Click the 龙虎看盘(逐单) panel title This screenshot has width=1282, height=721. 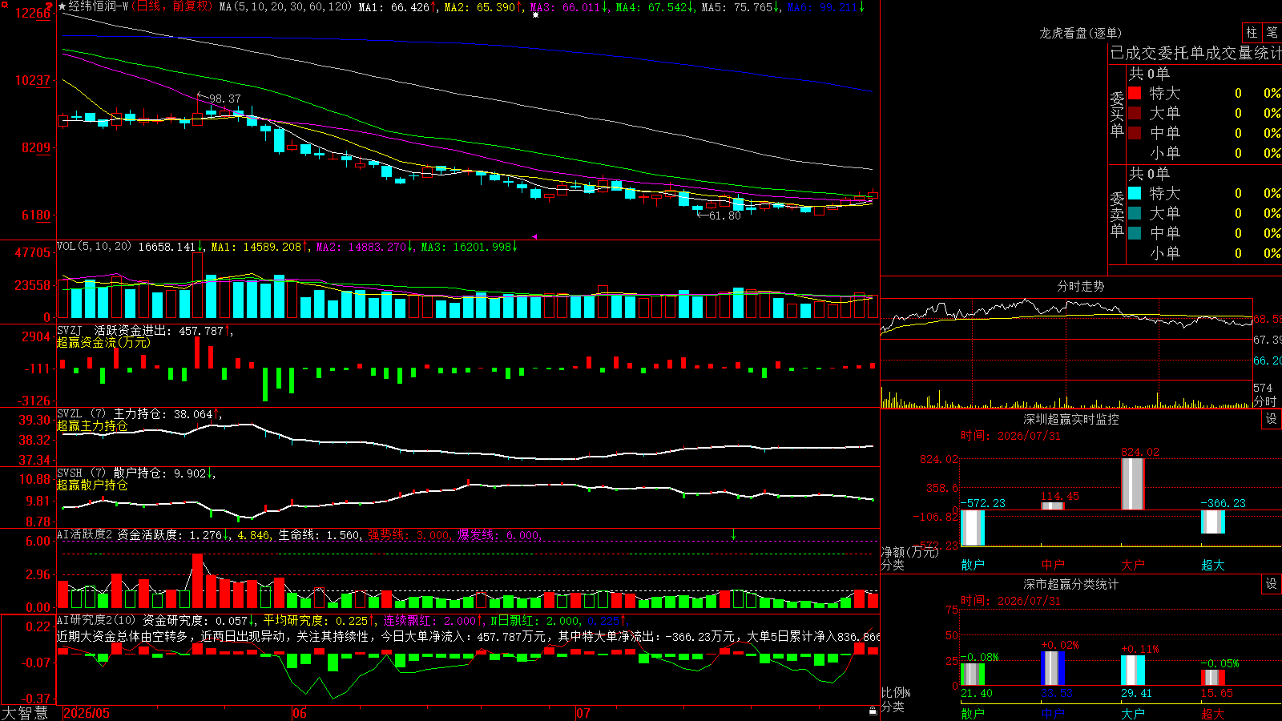coord(1080,33)
